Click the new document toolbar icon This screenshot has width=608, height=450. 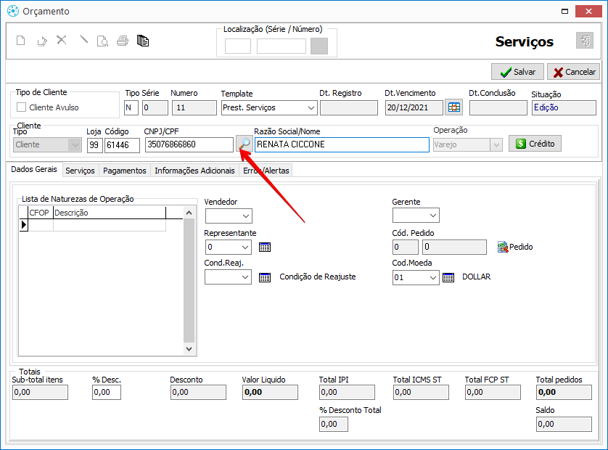click(21, 41)
